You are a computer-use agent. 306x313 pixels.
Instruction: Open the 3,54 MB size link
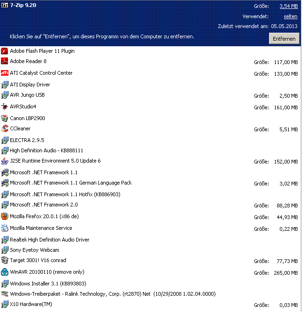pos(288,6)
